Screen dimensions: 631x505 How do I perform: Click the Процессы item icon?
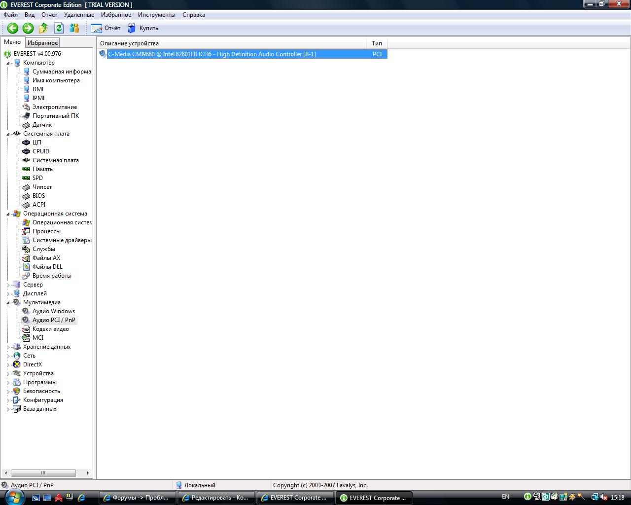pos(27,231)
